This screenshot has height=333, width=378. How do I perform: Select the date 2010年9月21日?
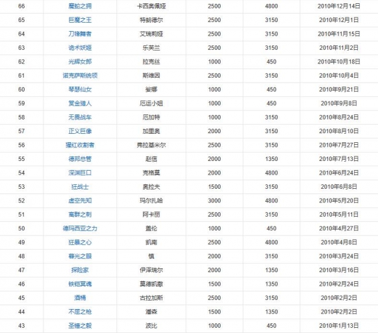pos(339,89)
